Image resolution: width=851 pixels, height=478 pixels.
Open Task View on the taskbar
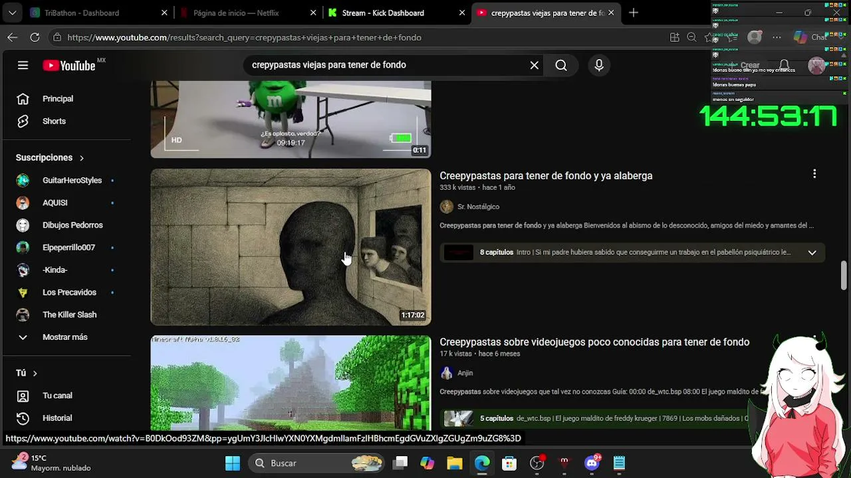tap(400, 463)
